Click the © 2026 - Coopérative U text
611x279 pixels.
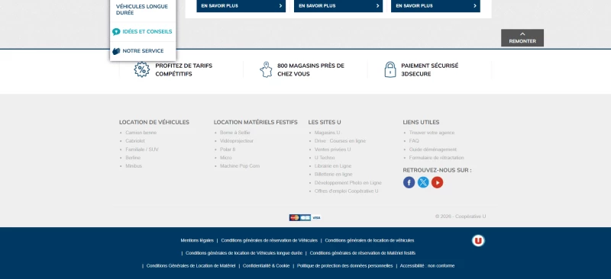461,216
